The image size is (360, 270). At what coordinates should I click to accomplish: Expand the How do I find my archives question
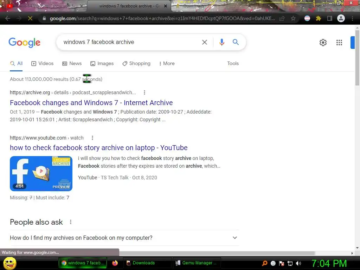(124, 238)
